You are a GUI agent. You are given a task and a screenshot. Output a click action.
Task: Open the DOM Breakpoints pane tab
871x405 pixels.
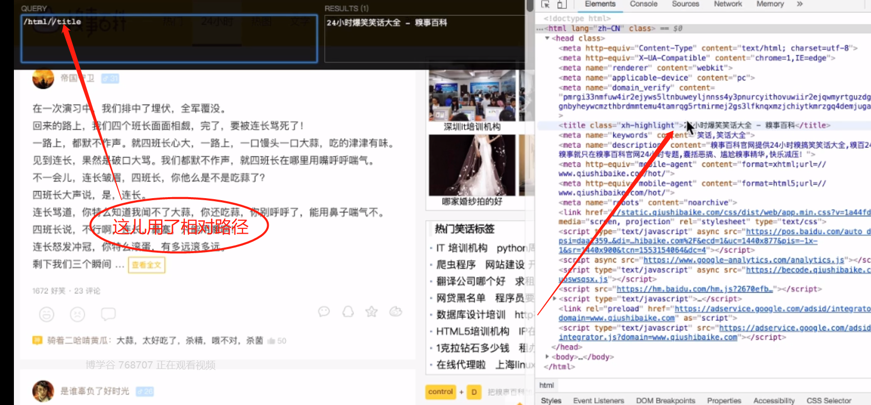point(665,400)
